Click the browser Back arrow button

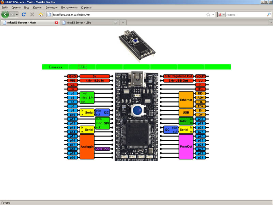[5, 15]
